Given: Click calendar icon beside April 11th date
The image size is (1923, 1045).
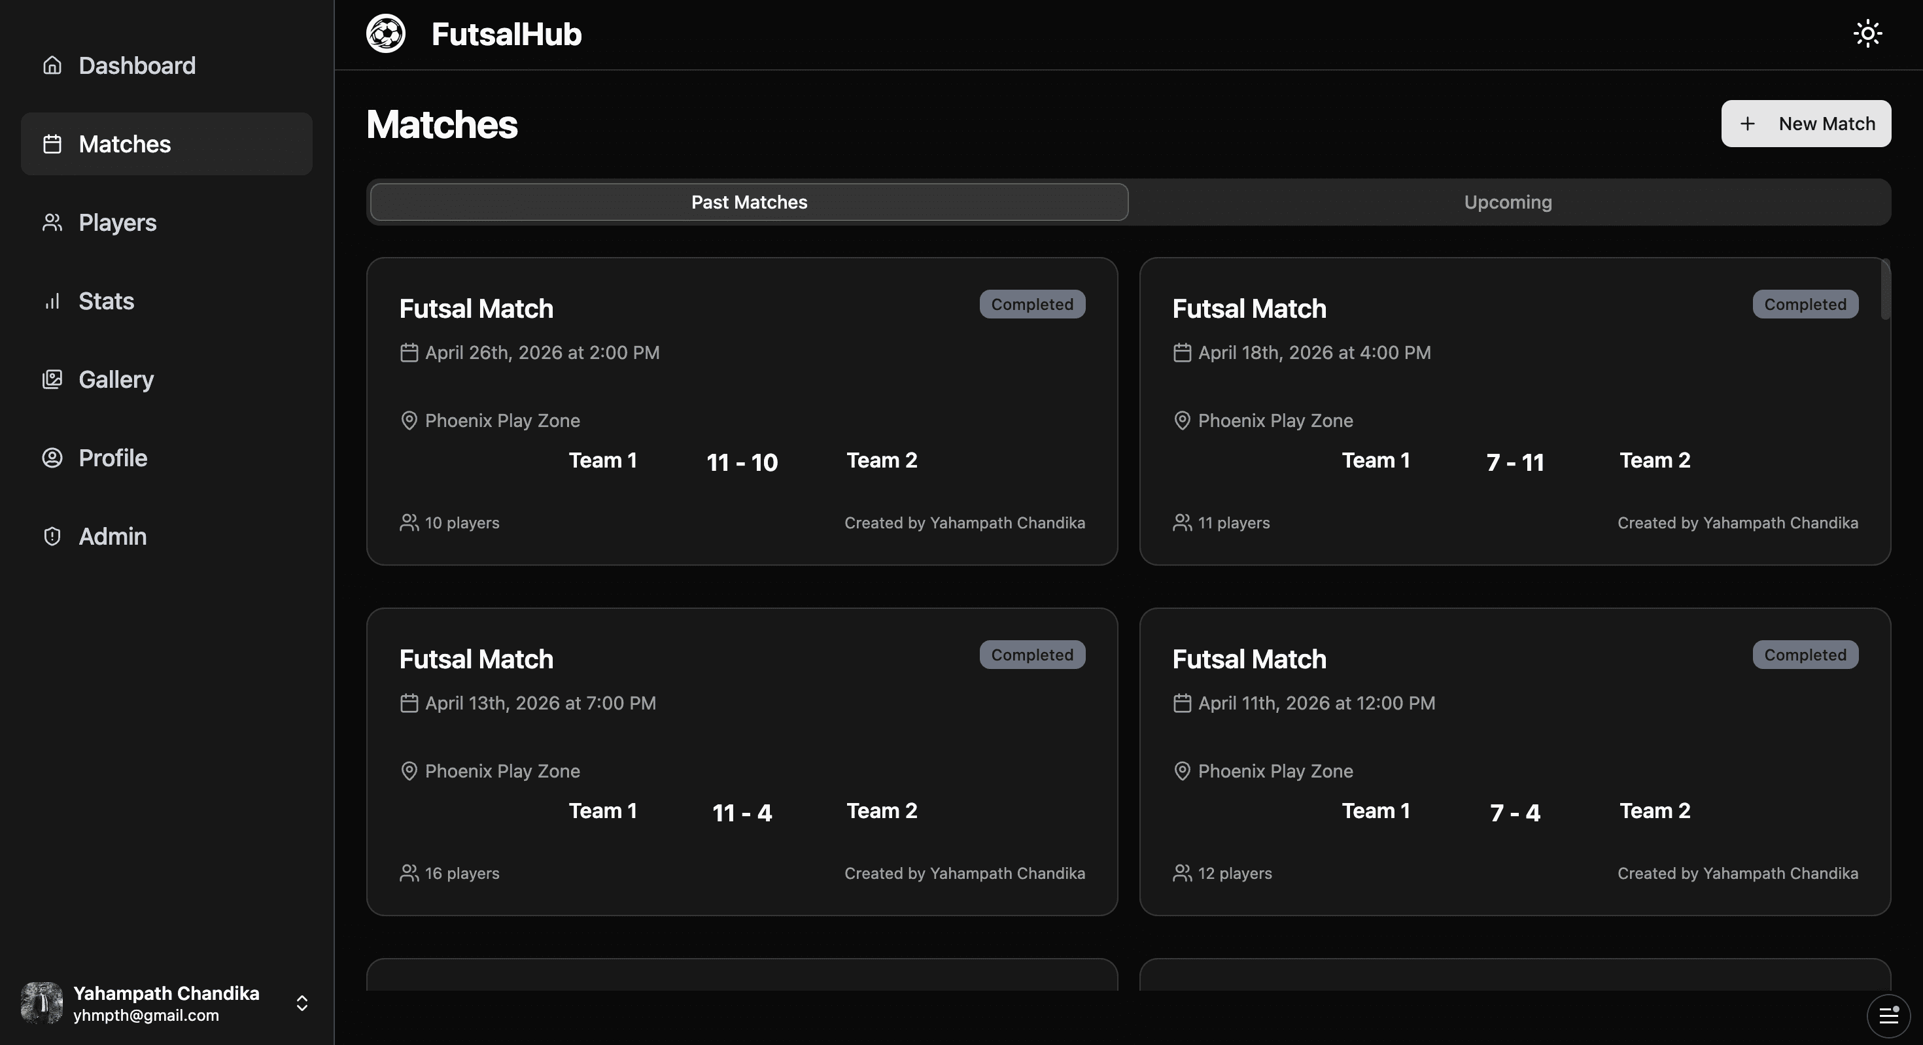Looking at the screenshot, I should pos(1182,703).
